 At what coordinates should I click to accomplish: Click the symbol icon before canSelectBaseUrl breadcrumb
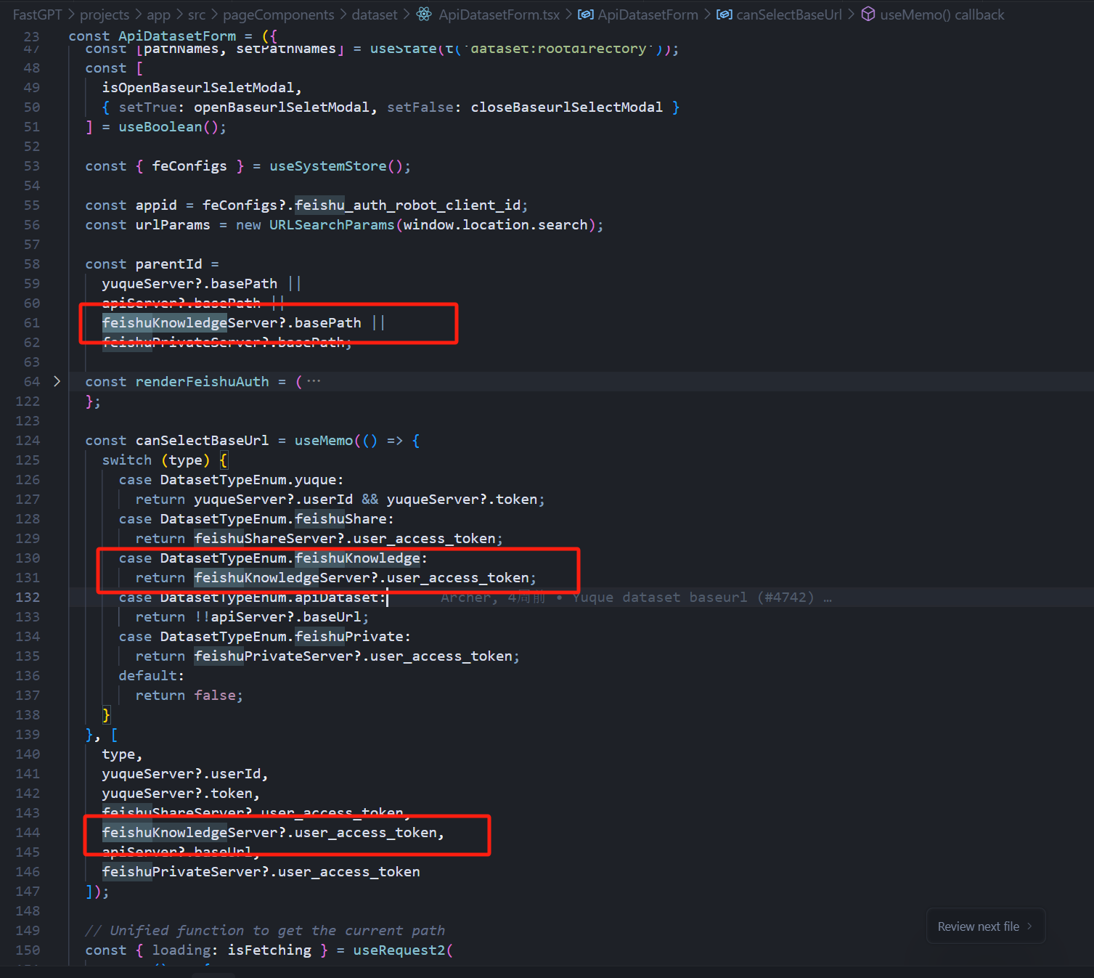724,15
